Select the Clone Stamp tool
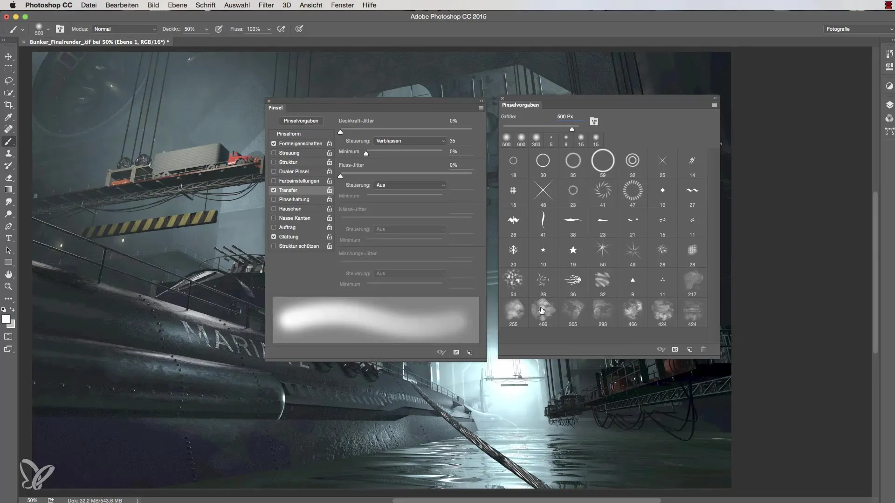895x503 pixels. (x=8, y=153)
